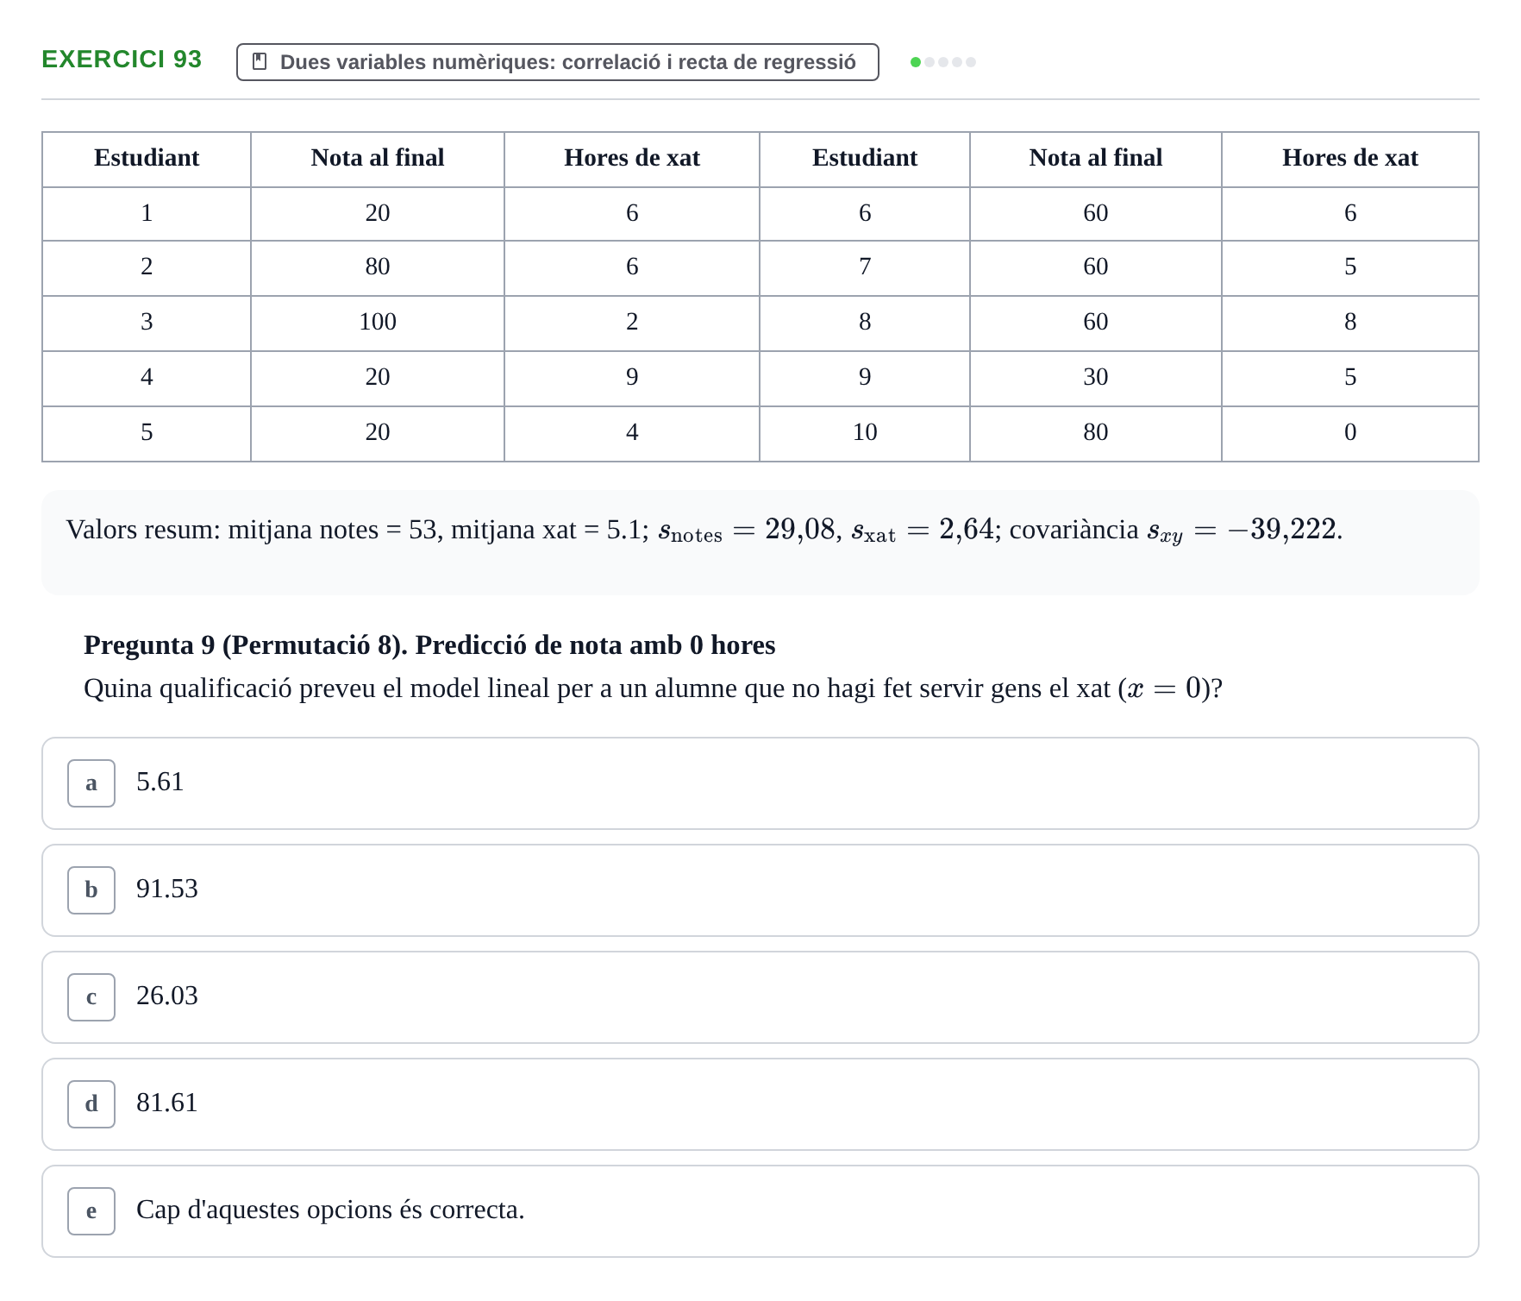The height and width of the screenshot is (1301, 1521).
Task: Click student 8's xat hours value of 8
Action: coord(1350,322)
